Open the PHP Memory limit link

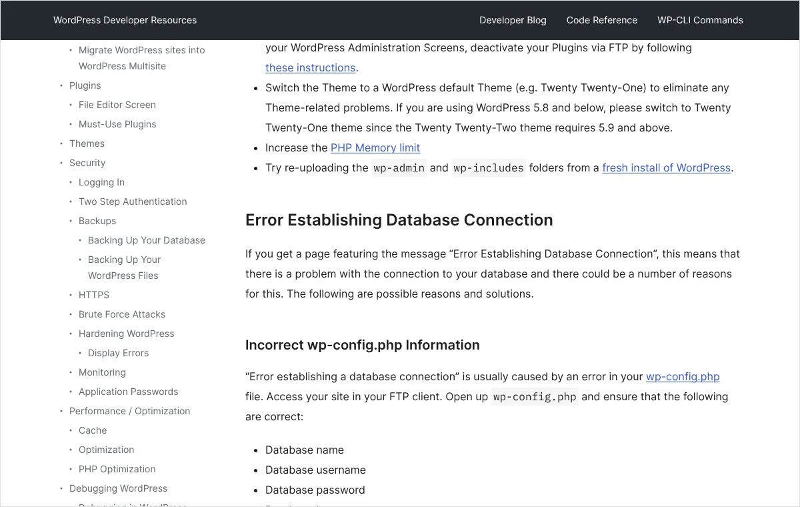pyautogui.click(x=375, y=147)
